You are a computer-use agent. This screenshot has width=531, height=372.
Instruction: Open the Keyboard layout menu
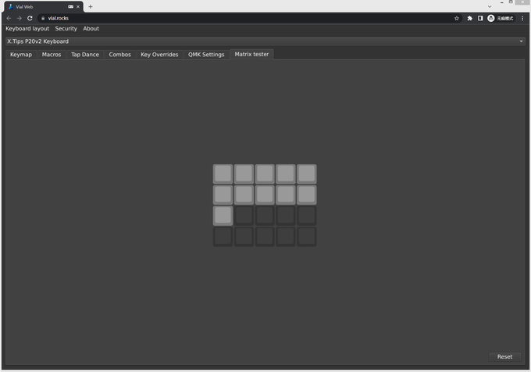[x=27, y=29]
